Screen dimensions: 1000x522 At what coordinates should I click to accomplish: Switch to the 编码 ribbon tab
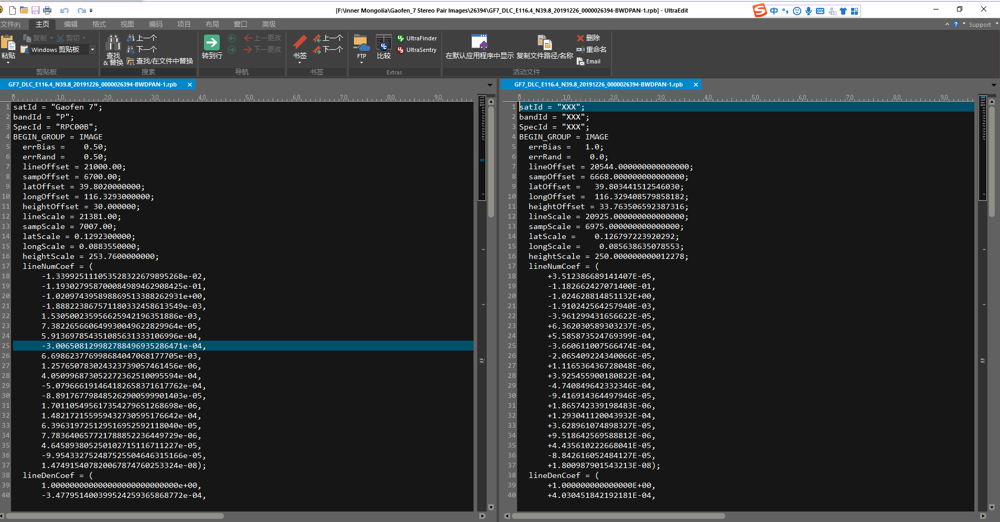coord(156,24)
